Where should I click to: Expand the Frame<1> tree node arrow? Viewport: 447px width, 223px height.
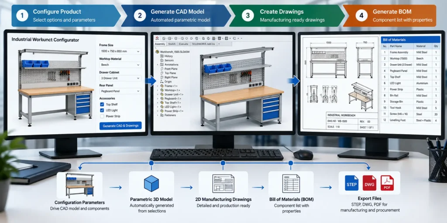click(x=157, y=86)
